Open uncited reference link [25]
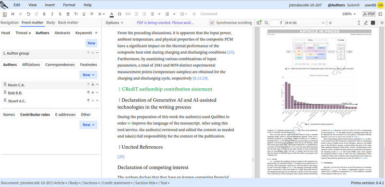The width and height of the screenshot is (385, 187). [121, 157]
